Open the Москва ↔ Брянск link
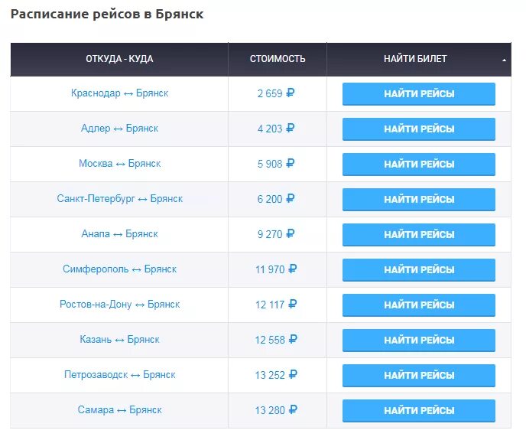526x440 pixels. 119,164
